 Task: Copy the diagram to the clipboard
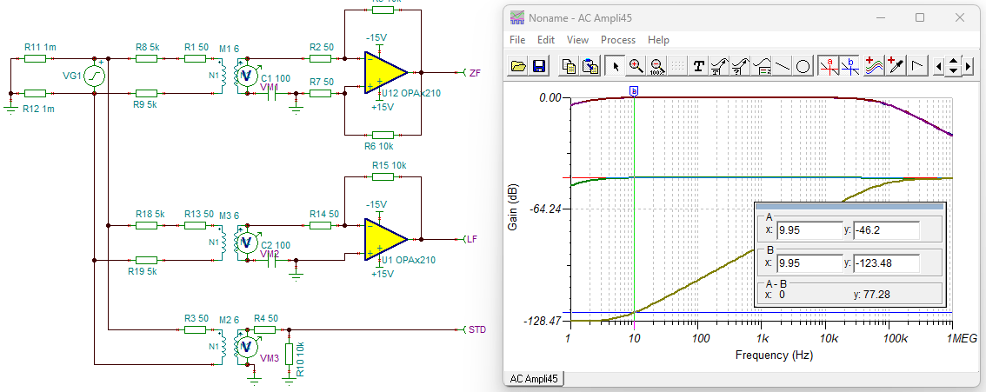point(570,66)
